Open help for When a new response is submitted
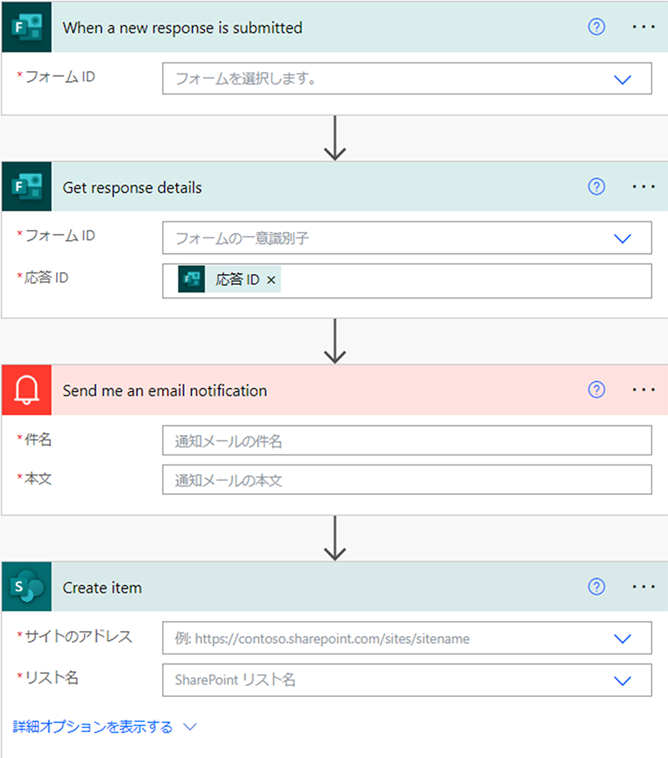The image size is (668, 758). pos(596,28)
